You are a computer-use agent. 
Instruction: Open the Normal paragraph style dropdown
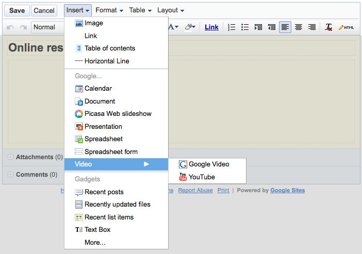(46, 27)
